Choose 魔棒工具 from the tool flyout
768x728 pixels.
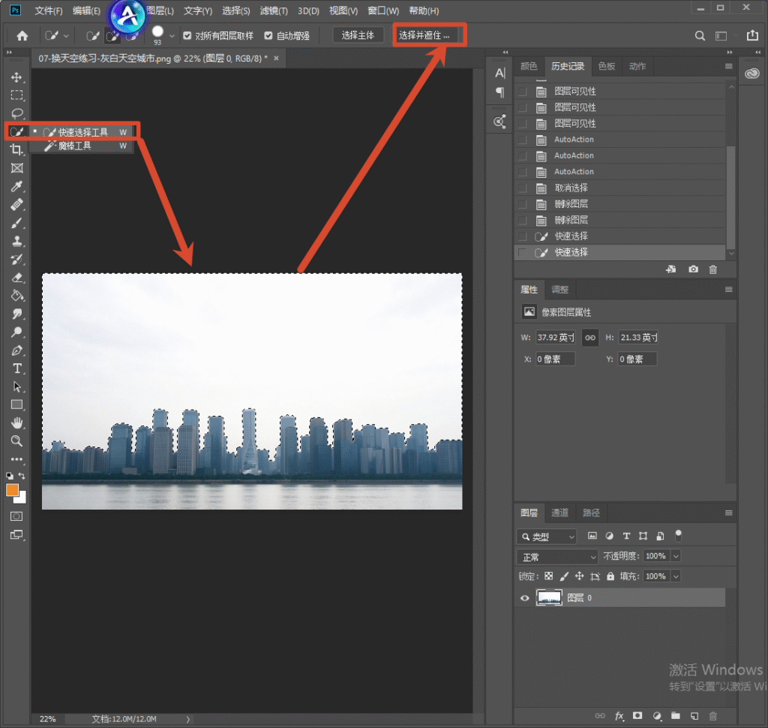click(x=82, y=146)
